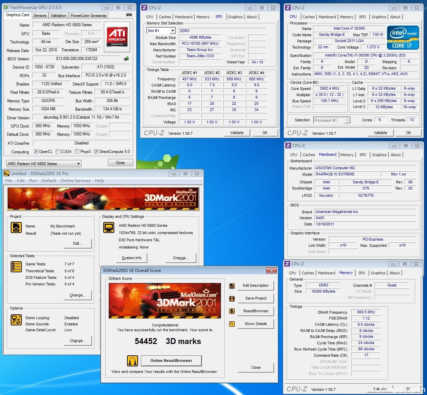Click the Memory Size value 16360 MBytes
This screenshot has height=395, width=427.
[x=323, y=291]
